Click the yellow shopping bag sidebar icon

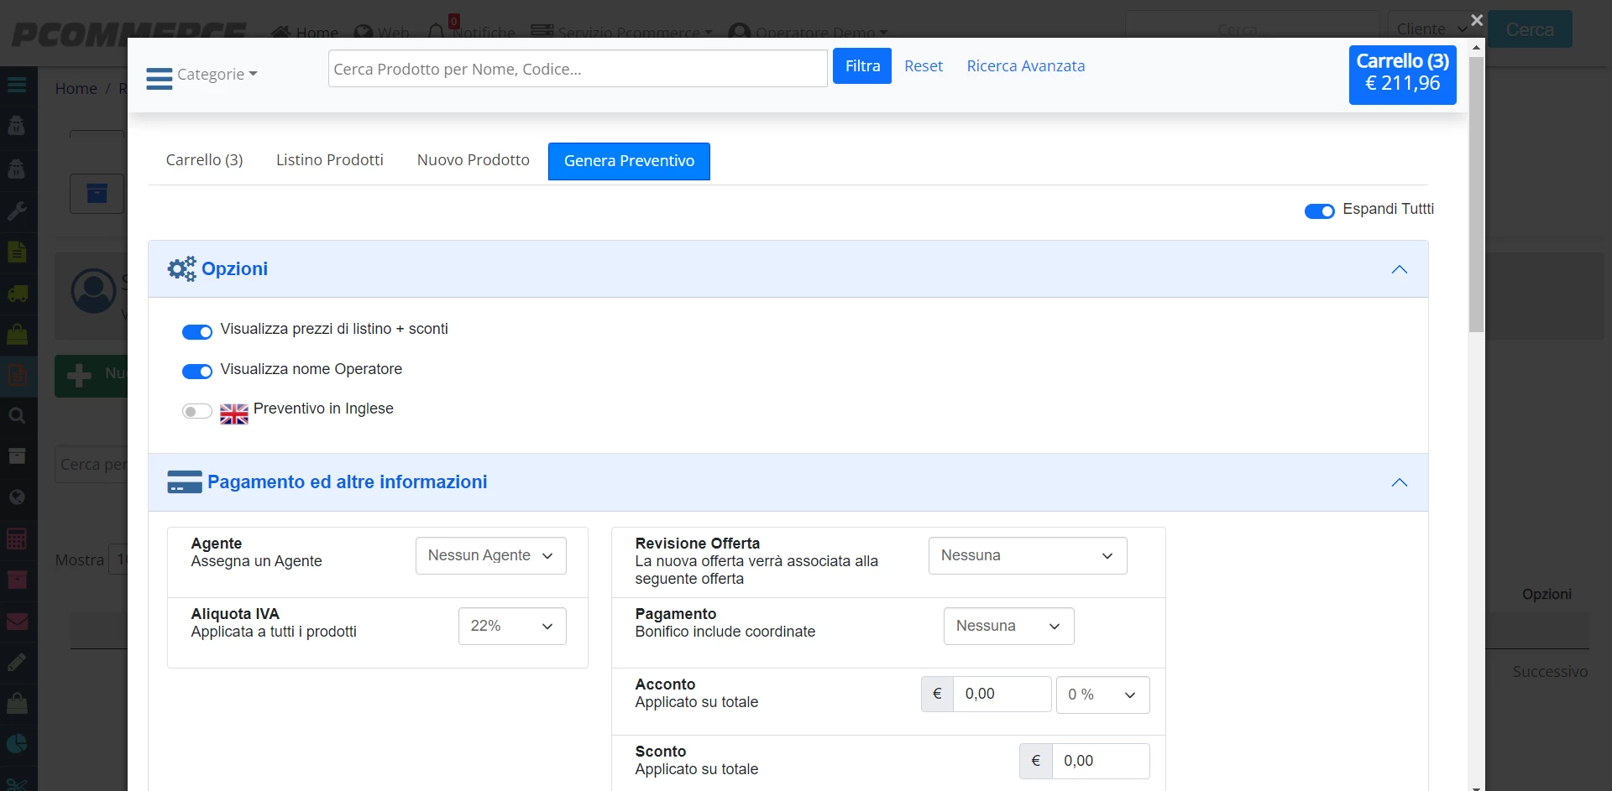(17, 334)
